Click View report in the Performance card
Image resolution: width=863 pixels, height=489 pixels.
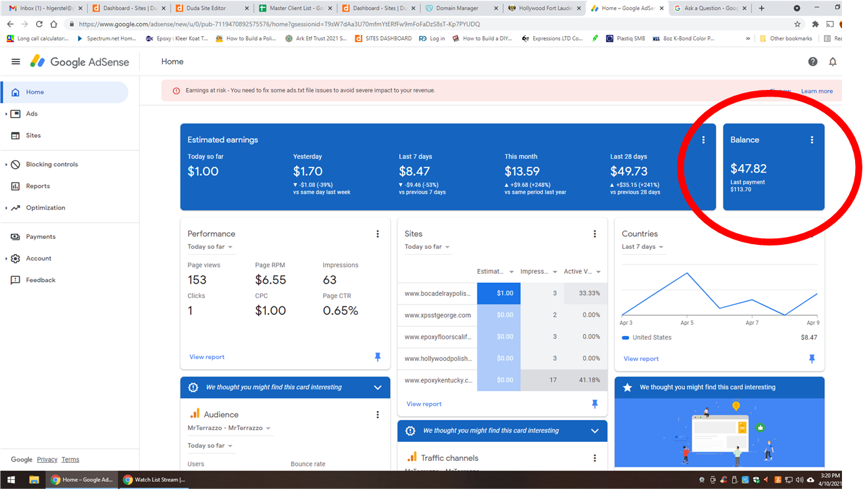[x=207, y=357]
